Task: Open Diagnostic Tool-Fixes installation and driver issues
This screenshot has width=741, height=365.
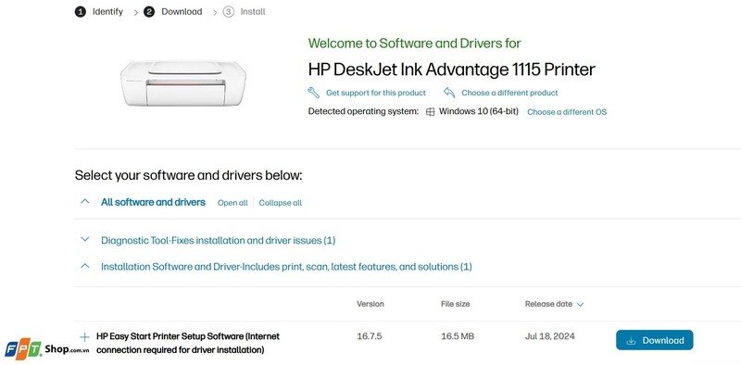Action: click(x=219, y=240)
